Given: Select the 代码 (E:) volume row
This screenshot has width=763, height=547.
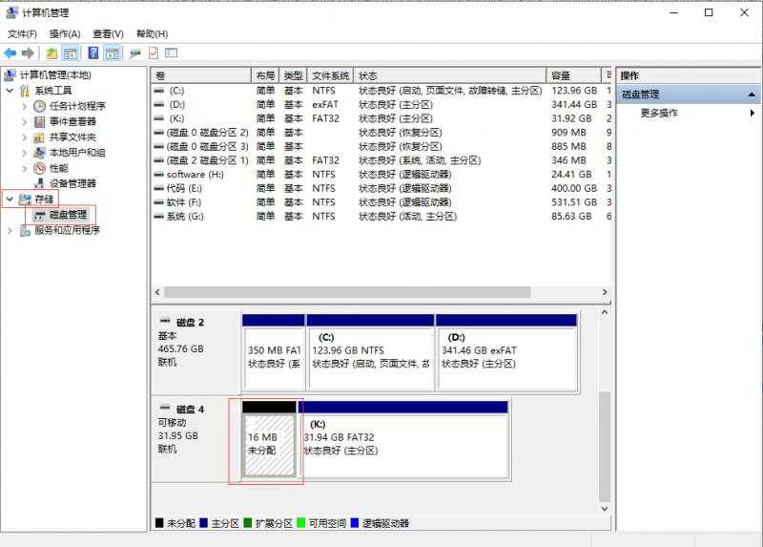Looking at the screenshot, I should pos(382,188).
